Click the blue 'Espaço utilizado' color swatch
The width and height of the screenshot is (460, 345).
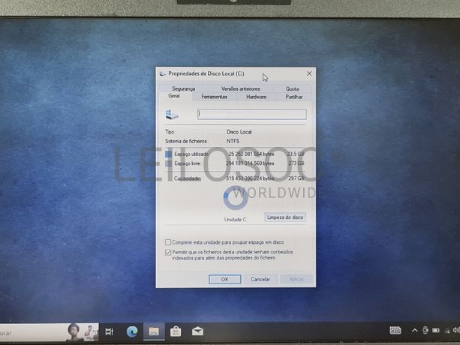169,154
